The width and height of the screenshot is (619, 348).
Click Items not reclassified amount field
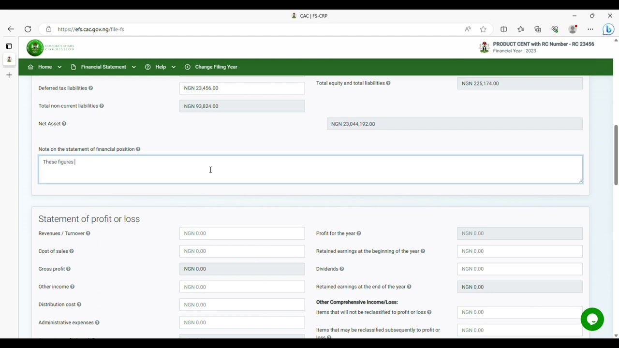[520, 312]
